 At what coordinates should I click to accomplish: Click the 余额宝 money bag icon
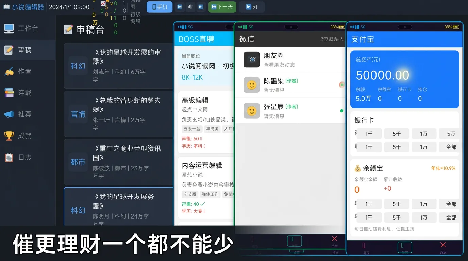click(357, 168)
